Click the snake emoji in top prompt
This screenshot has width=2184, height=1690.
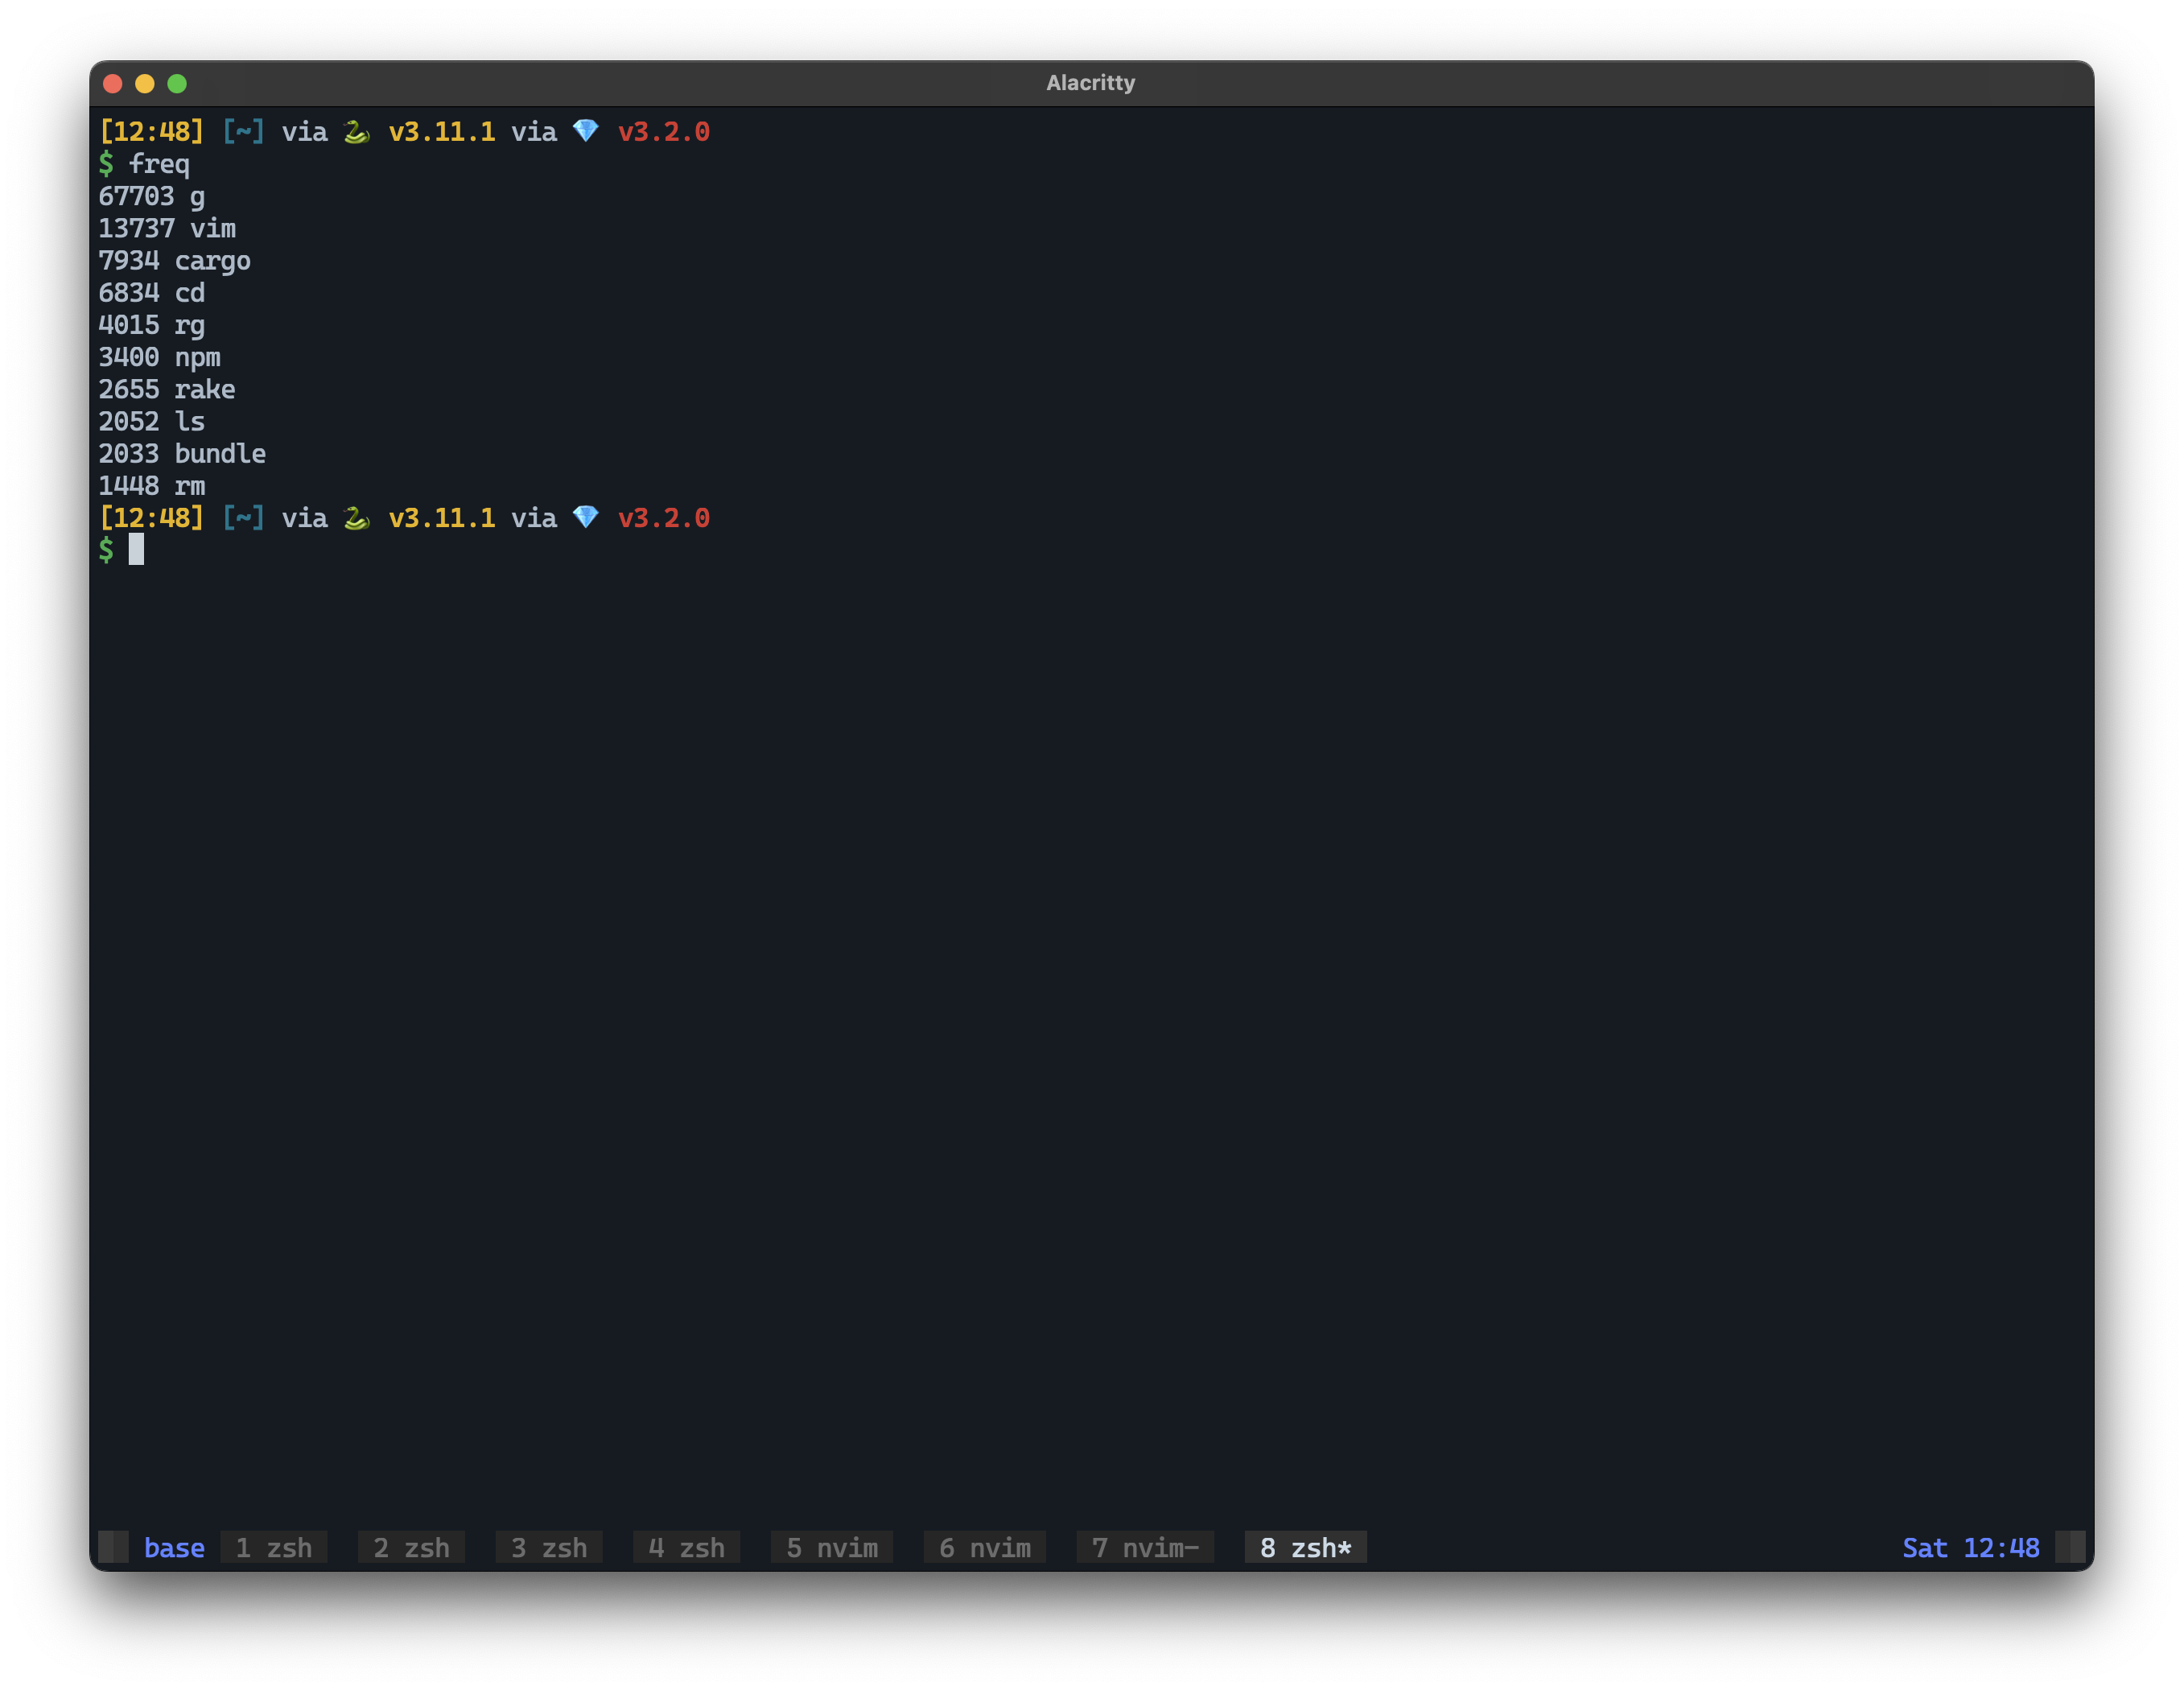click(x=357, y=132)
